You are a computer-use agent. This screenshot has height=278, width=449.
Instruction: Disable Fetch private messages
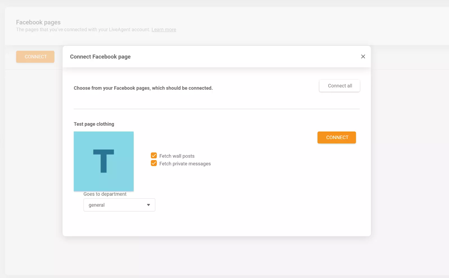pos(154,163)
